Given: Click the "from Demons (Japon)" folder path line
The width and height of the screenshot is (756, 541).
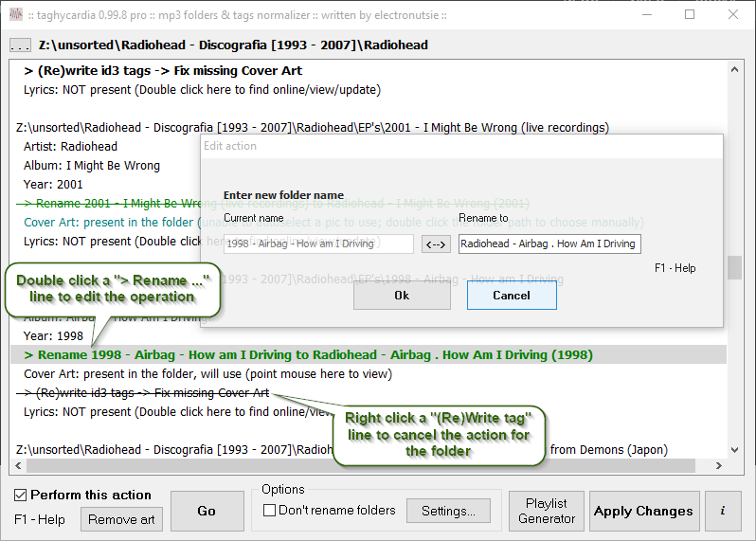Looking at the screenshot, I should tap(341, 450).
